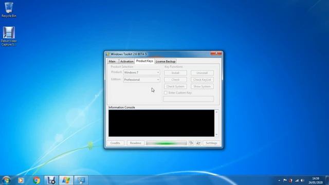Click the Check KeyList button
Viewport: 329px width, 185px height.
(202, 80)
